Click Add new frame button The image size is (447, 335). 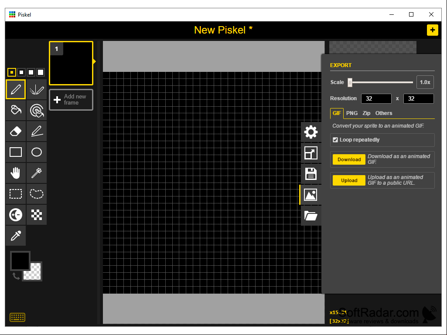pyautogui.click(x=71, y=100)
